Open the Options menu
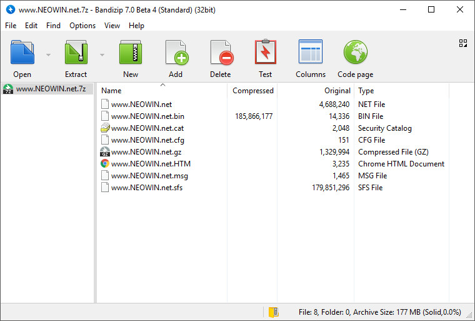 pos(82,26)
